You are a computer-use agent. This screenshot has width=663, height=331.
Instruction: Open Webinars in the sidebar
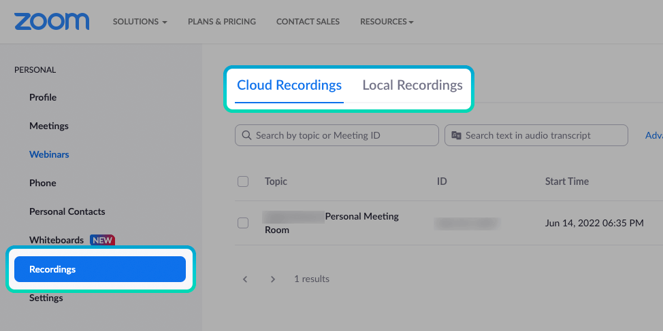point(49,154)
